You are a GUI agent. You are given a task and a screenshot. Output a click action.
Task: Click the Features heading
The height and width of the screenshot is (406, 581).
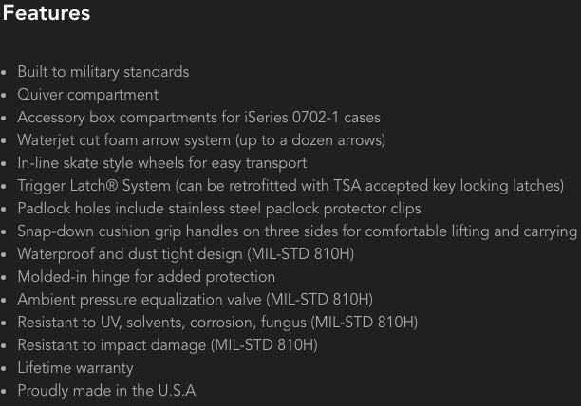pos(47,13)
